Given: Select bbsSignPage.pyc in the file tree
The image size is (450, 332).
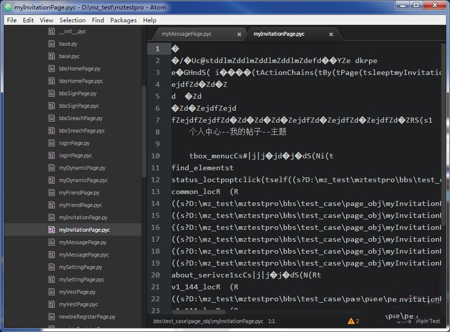Looking at the screenshot, I should pyautogui.click(x=79, y=106).
